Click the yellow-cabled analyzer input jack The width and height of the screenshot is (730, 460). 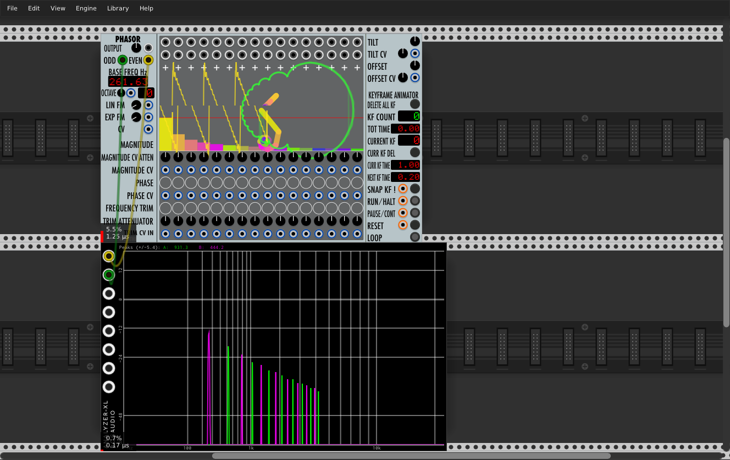[109, 256]
